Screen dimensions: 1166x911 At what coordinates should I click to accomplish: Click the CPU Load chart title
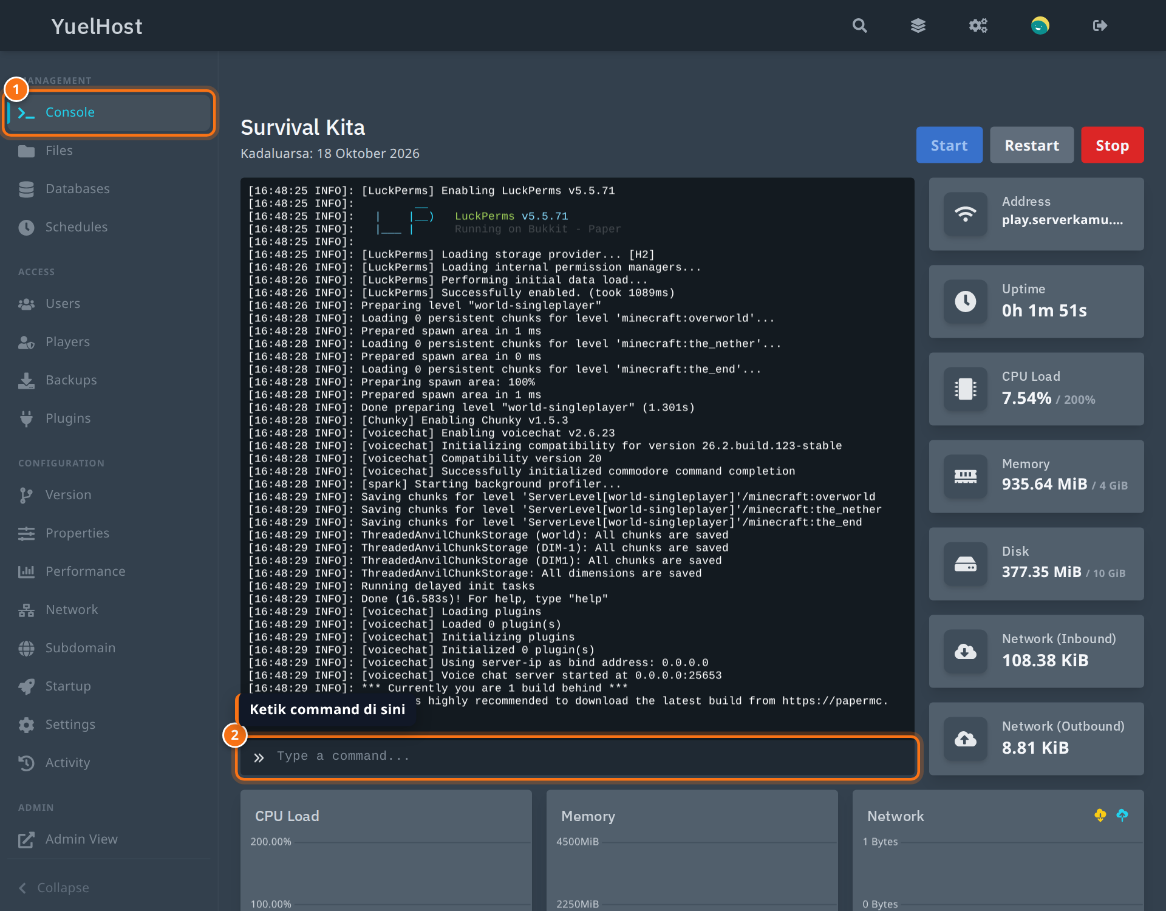(x=287, y=816)
